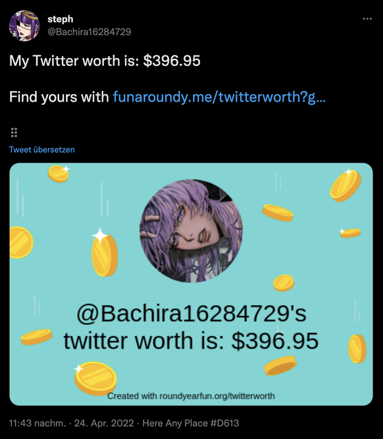The image size is (383, 439).
Task: Click the Here Any Place #D613 source label
Action: pyautogui.click(x=191, y=423)
